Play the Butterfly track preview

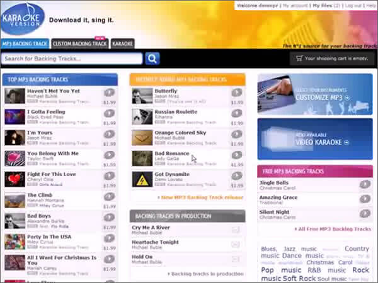pos(237,92)
